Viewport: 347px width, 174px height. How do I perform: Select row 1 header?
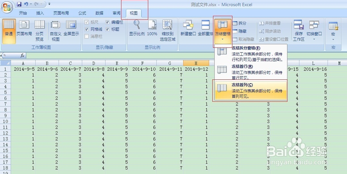[5, 69]
